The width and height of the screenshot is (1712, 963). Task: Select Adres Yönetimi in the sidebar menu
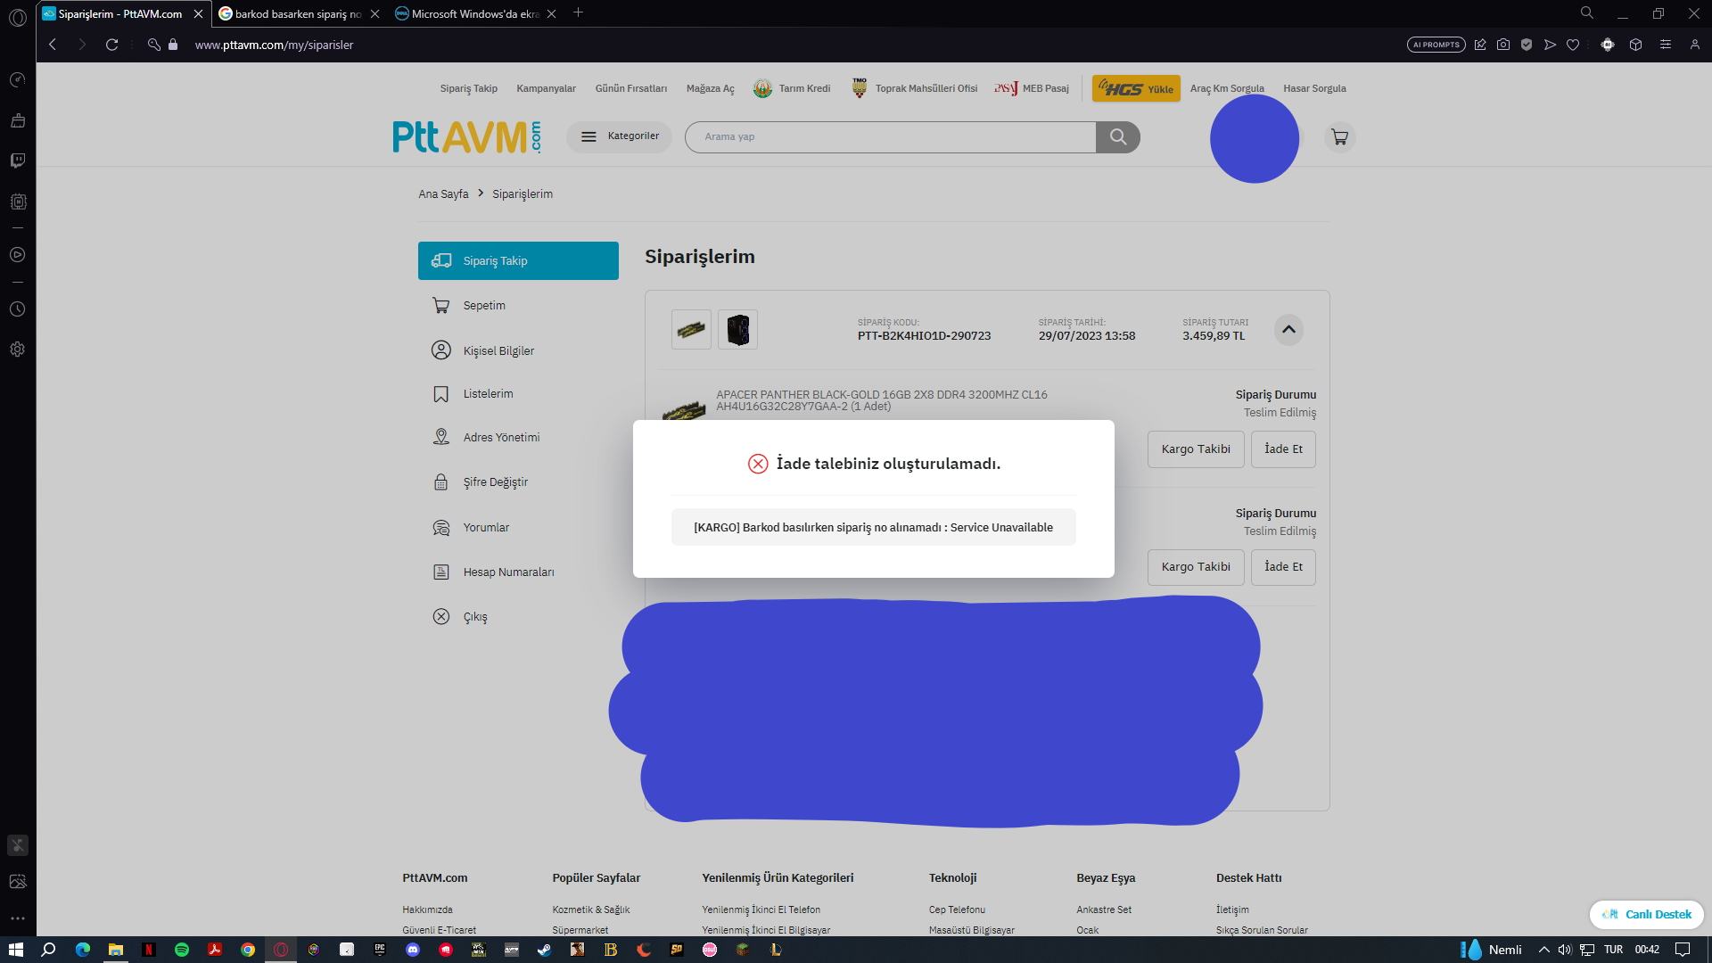[x=501, y=438]
